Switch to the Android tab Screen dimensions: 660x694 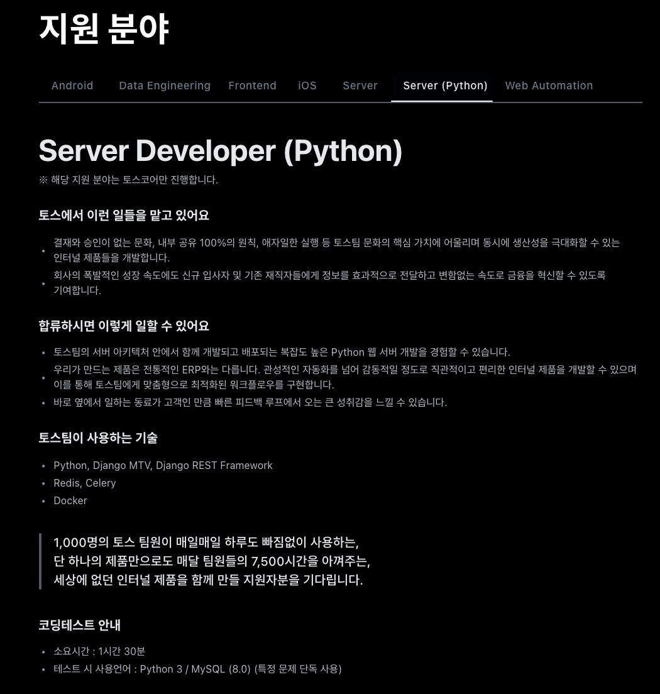click(72, 85)
